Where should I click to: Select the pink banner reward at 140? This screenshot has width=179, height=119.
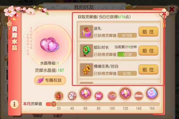[139, 96]
